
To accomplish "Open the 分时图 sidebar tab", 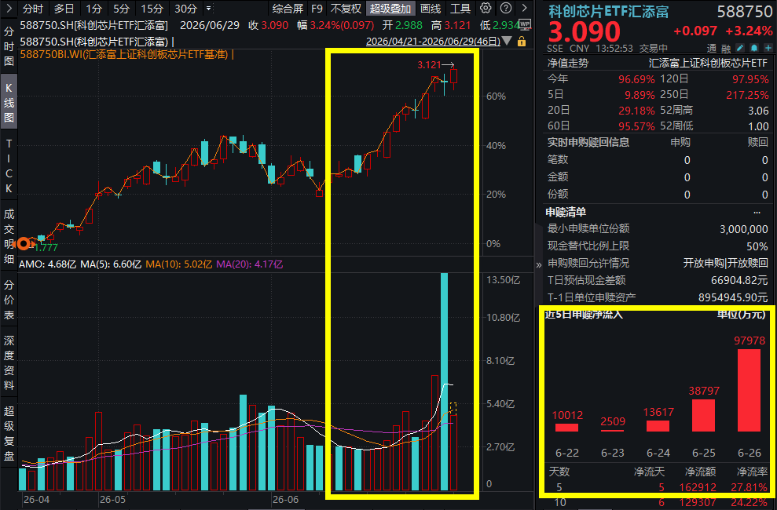I will [9, 46].
